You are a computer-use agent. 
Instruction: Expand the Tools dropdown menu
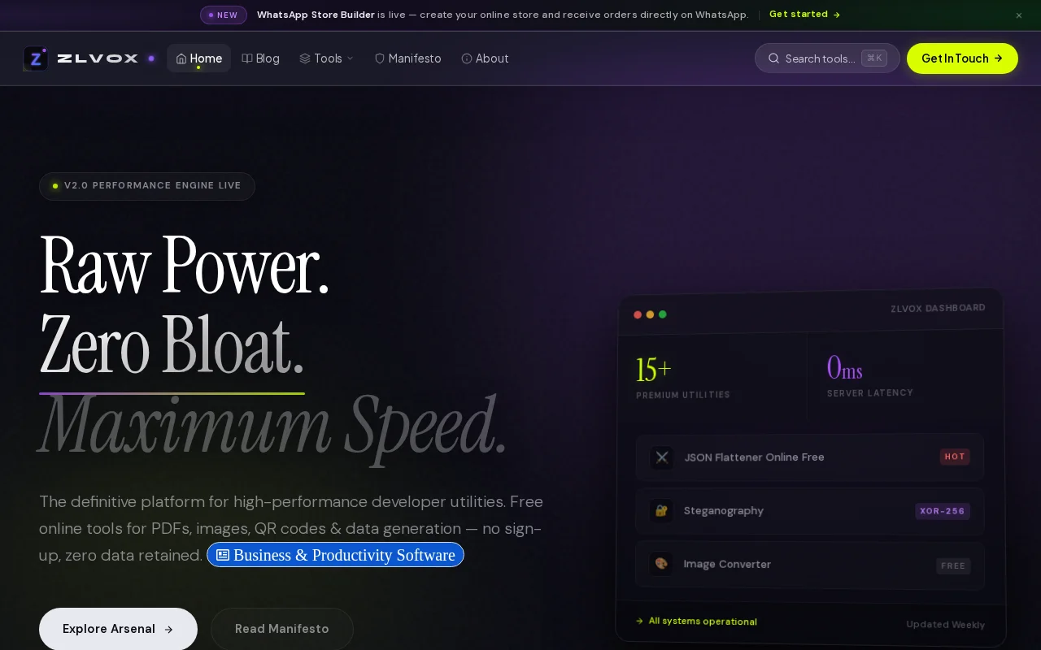click(x=326, y=58)
